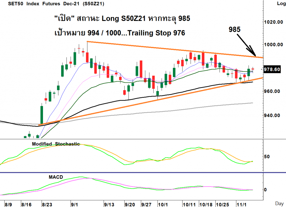Click the 11/1 date axis label

242,204
